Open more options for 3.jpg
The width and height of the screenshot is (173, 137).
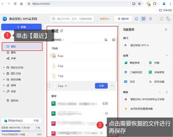click(112, 86)
